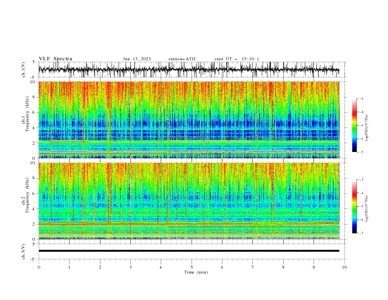Click time axis tick label '7'
Viewport: 388px width, 300px height.
253,267
